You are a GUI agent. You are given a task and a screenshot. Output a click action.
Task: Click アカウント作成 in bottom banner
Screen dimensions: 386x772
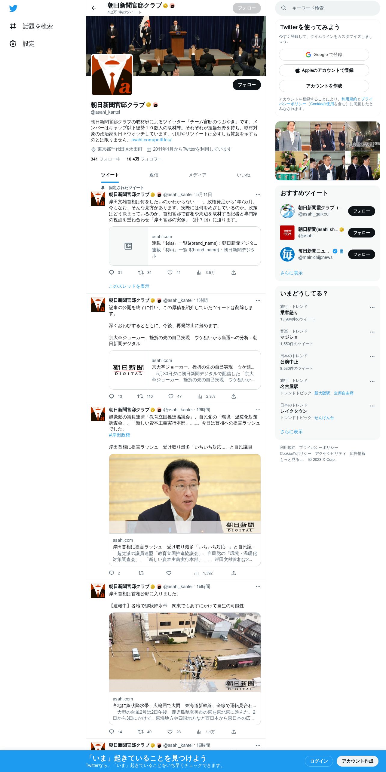coord(357,761)
